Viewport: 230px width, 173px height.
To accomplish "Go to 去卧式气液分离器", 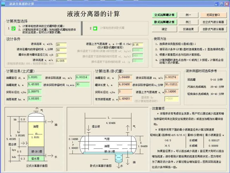I will click(x=213, y=29).
